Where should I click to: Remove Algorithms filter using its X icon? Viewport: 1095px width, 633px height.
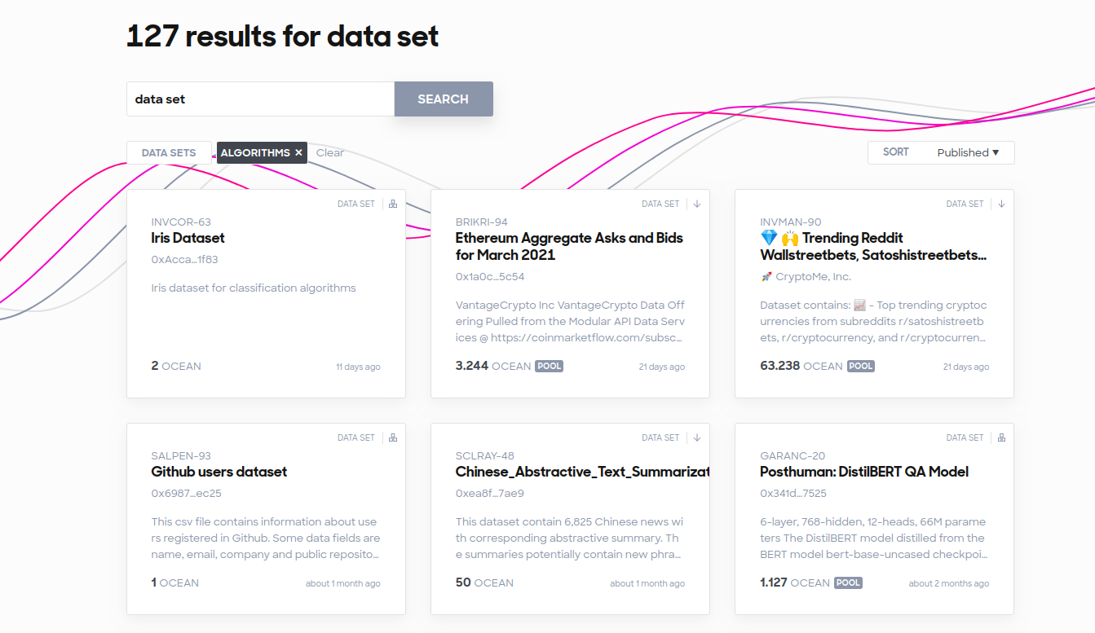298,152
